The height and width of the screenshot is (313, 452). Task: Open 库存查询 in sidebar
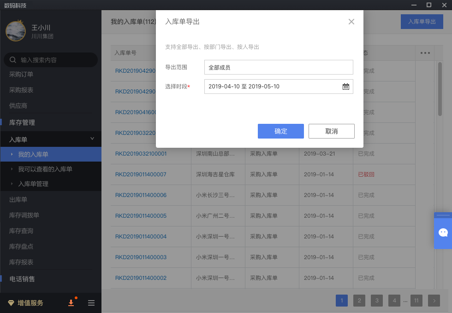[21, 231]
